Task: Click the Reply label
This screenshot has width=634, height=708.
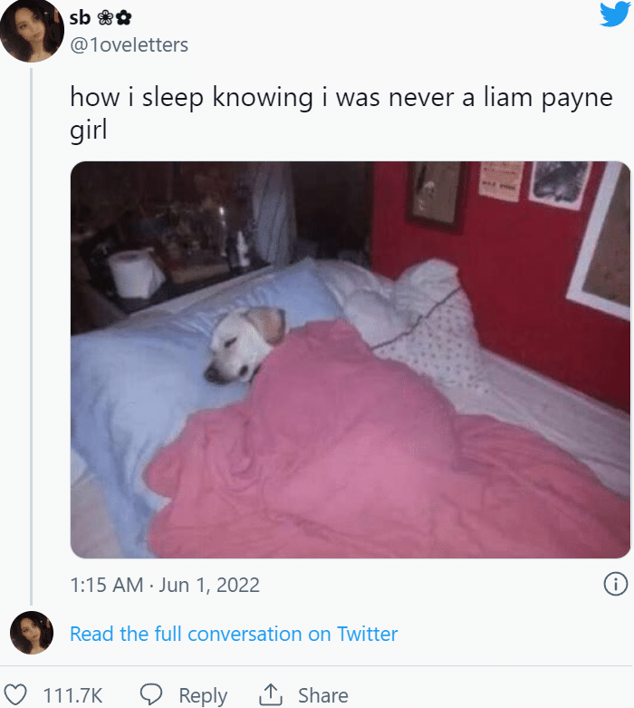Action: click(203, 696)
